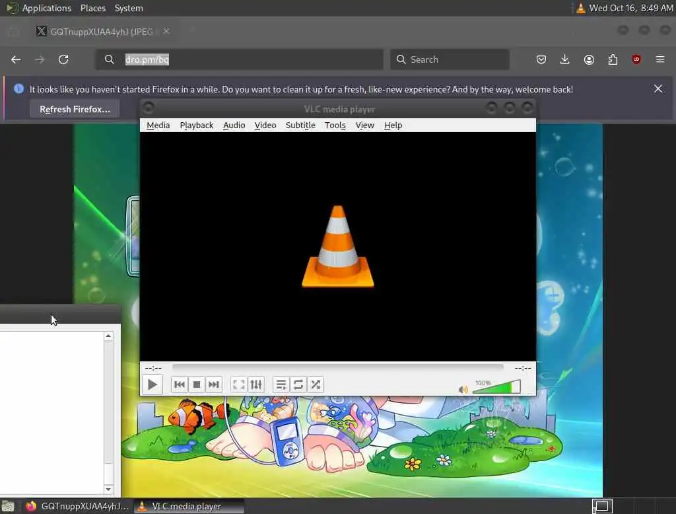676x514 pixels.
Task: Click the VLC seek progress bar
Action: tap(337, 367)
